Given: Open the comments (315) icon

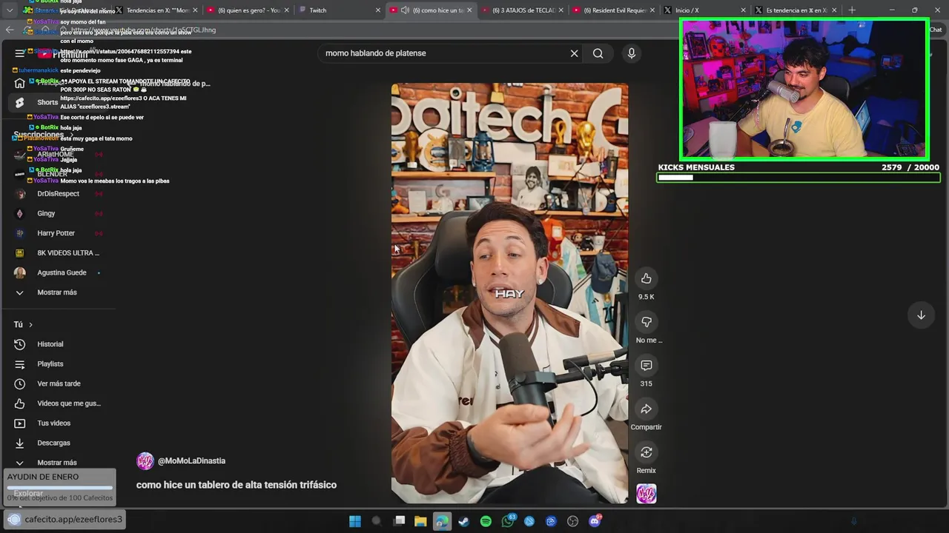Looking at the screenshot, I should 646,366.
